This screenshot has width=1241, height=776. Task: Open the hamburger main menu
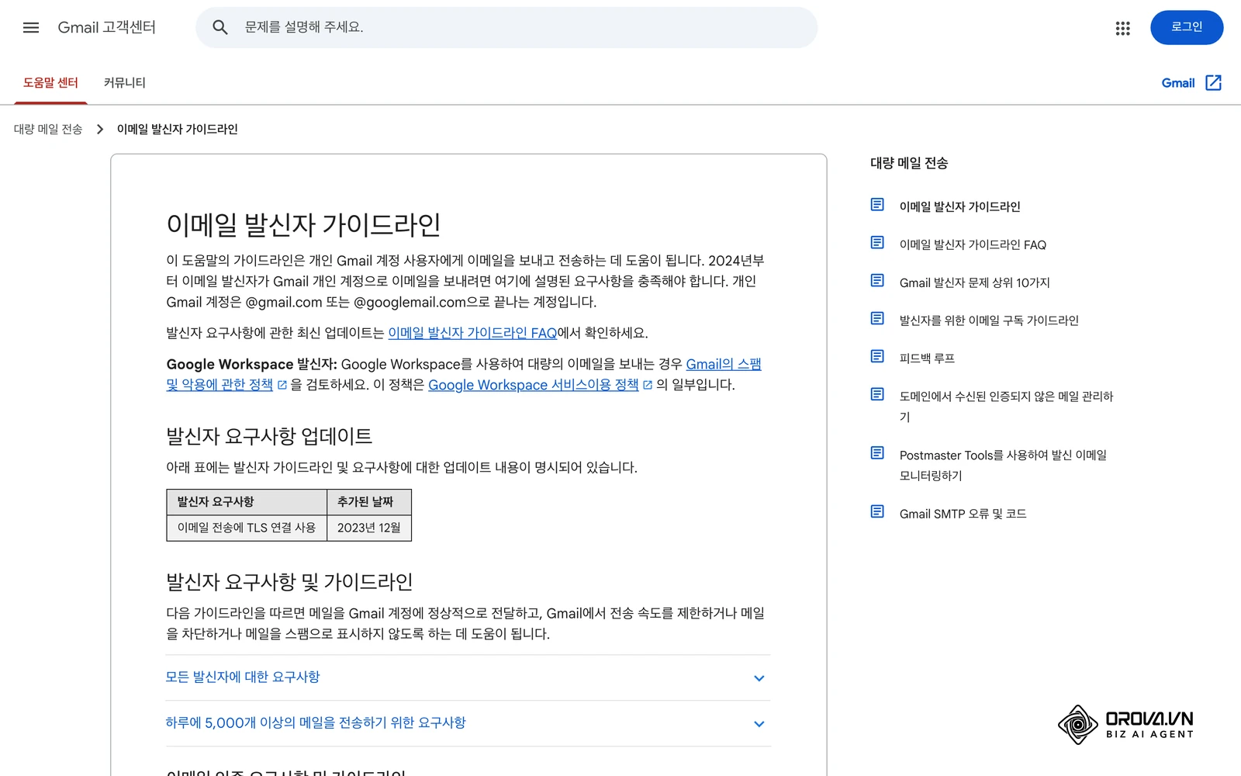point(31,28)
